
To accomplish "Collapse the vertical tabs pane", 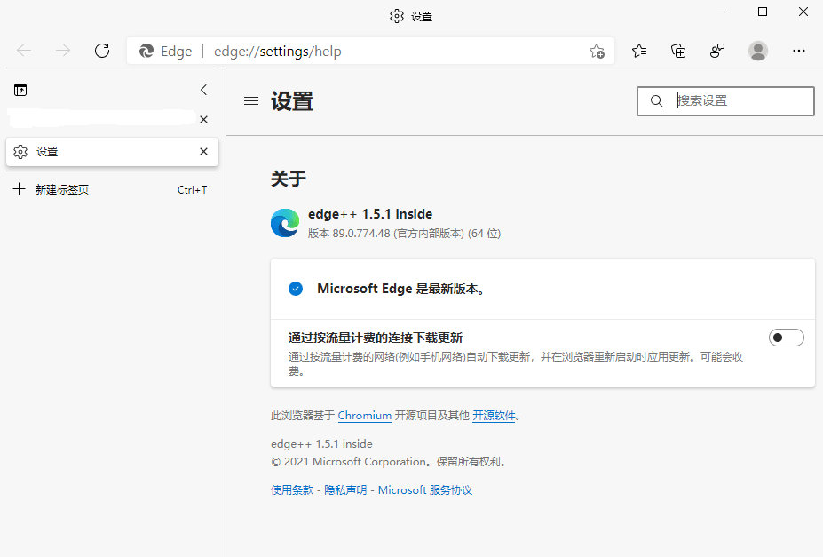I will (203, 90).
